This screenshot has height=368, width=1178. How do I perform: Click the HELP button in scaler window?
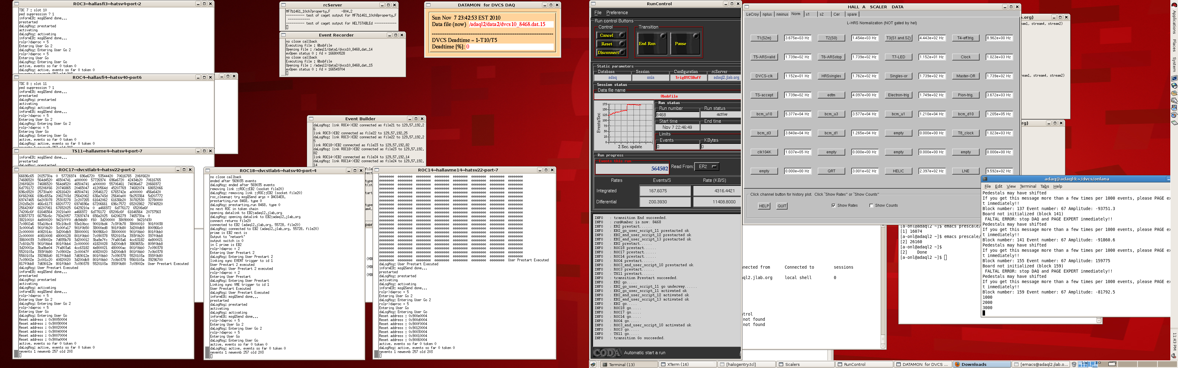764,206
